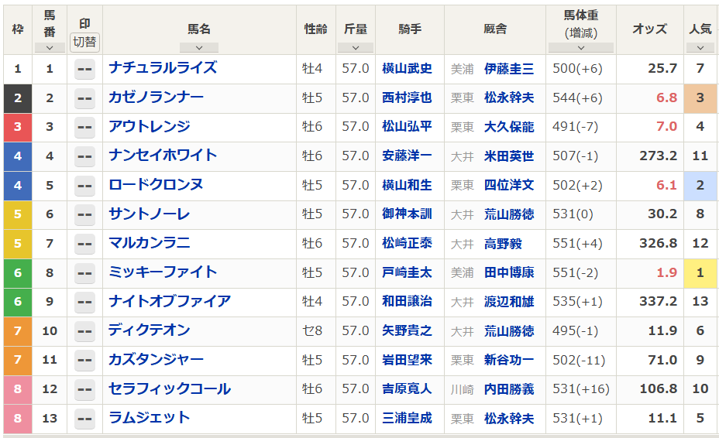Viewport: 719px width, 438px height.
Task: Select the odds value 1.9
Action: point(667,272)
